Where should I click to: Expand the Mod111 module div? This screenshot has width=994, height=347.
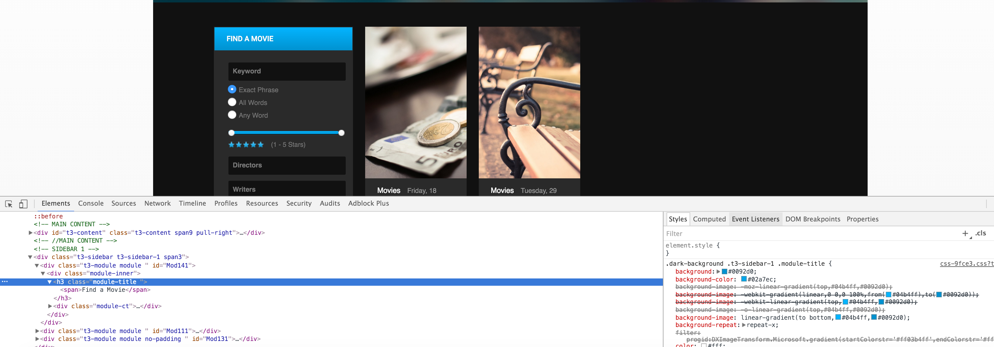pos(37,331)
